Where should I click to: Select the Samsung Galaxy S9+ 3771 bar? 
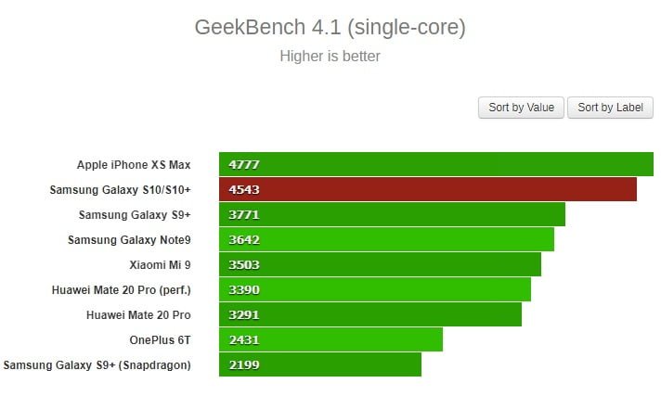click(x=392, y=215)
